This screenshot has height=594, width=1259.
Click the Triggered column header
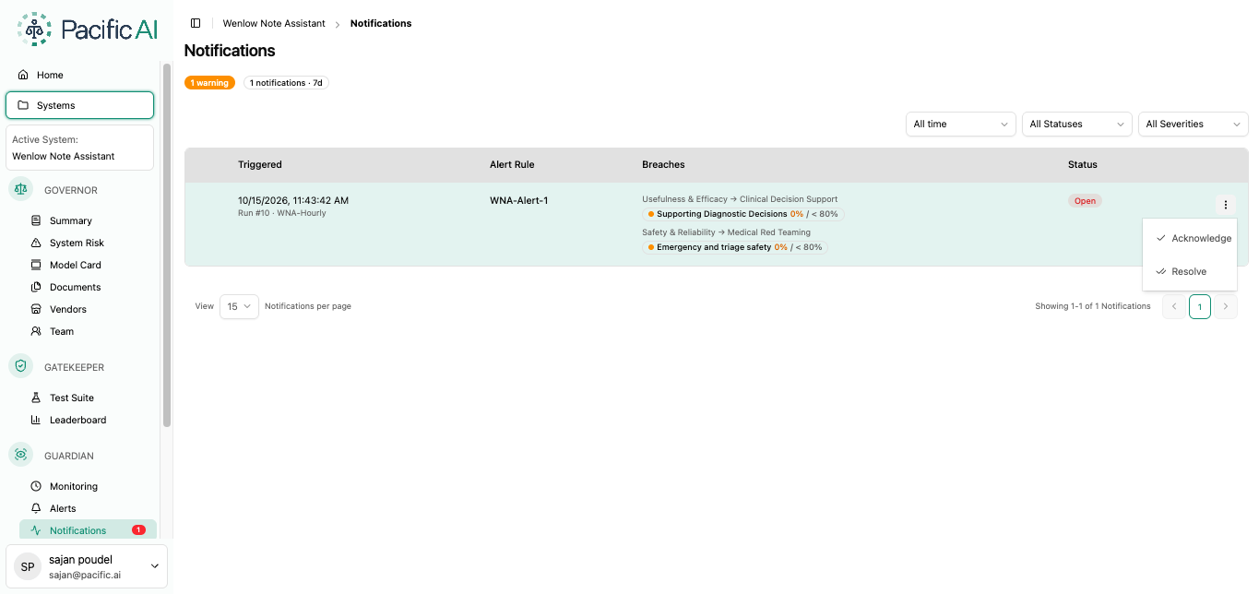260,164
